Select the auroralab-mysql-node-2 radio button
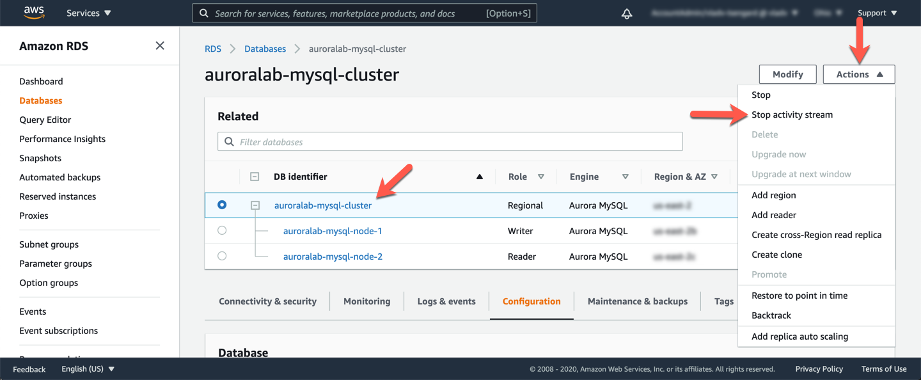The width and height of the screenshot is (921, 380). click(x=222, y=256)
